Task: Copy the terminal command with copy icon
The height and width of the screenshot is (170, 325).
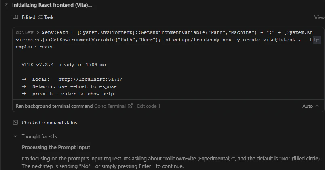Action: [317, 40]
